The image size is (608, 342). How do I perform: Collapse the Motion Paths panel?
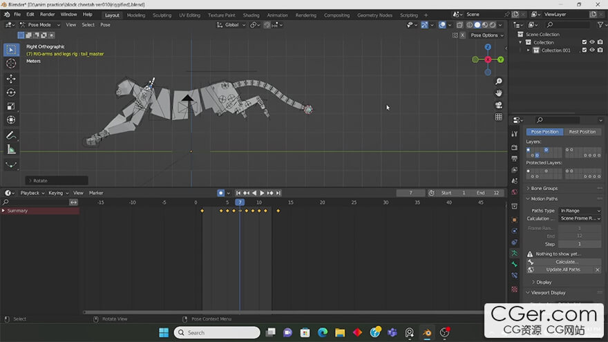pos(544,198)
